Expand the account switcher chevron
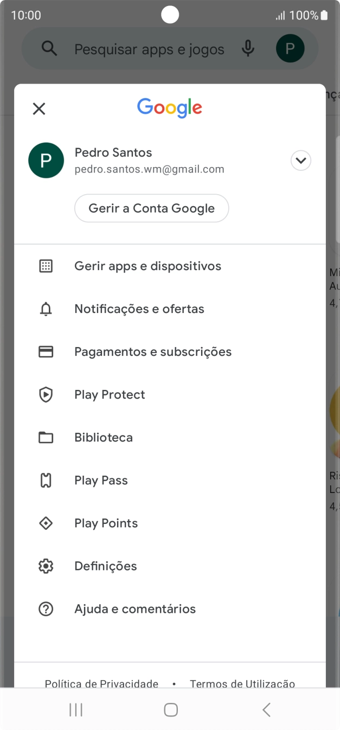 tap(301, 160)
